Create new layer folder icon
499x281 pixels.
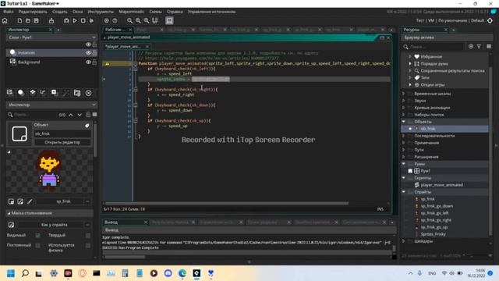click(x=77, y=93)
